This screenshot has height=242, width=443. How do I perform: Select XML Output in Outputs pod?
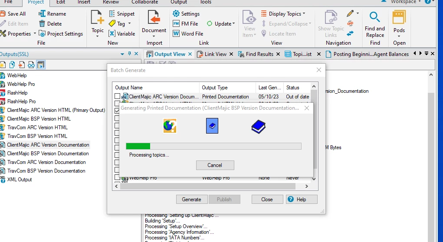[20, 180]
